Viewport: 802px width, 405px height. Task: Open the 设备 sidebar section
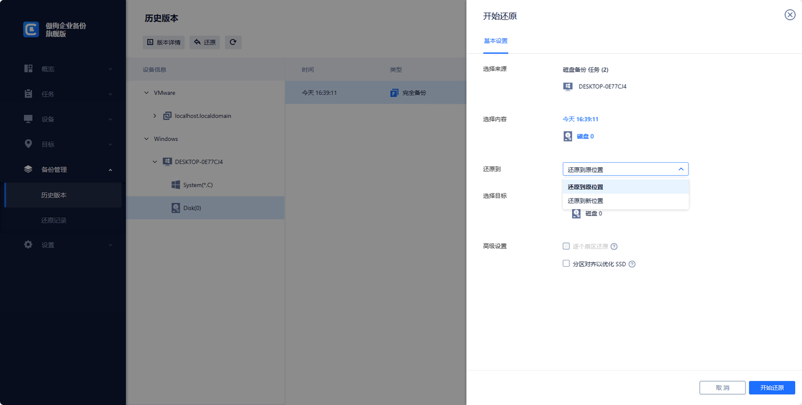click(x=48, y=119)
